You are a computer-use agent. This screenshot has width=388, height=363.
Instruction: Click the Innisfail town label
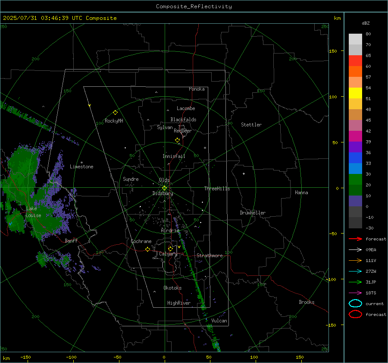point(174,156)
